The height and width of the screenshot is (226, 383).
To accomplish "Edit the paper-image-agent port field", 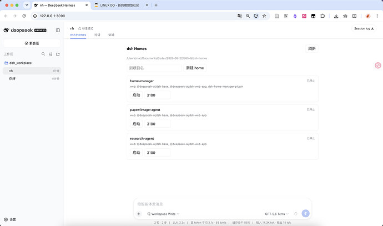I will (x=157, y=124).
